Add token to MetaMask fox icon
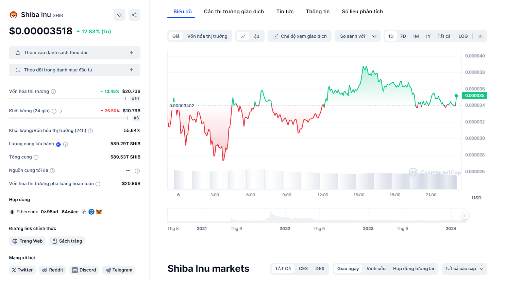Screen dimensions: 506x281 pyautogui.click(x=99, y=212)
